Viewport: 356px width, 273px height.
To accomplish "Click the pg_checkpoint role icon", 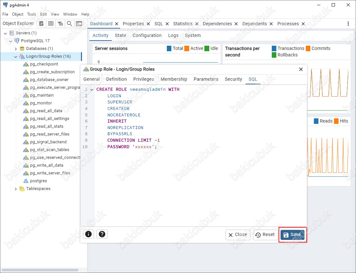I will click(26, 64).
